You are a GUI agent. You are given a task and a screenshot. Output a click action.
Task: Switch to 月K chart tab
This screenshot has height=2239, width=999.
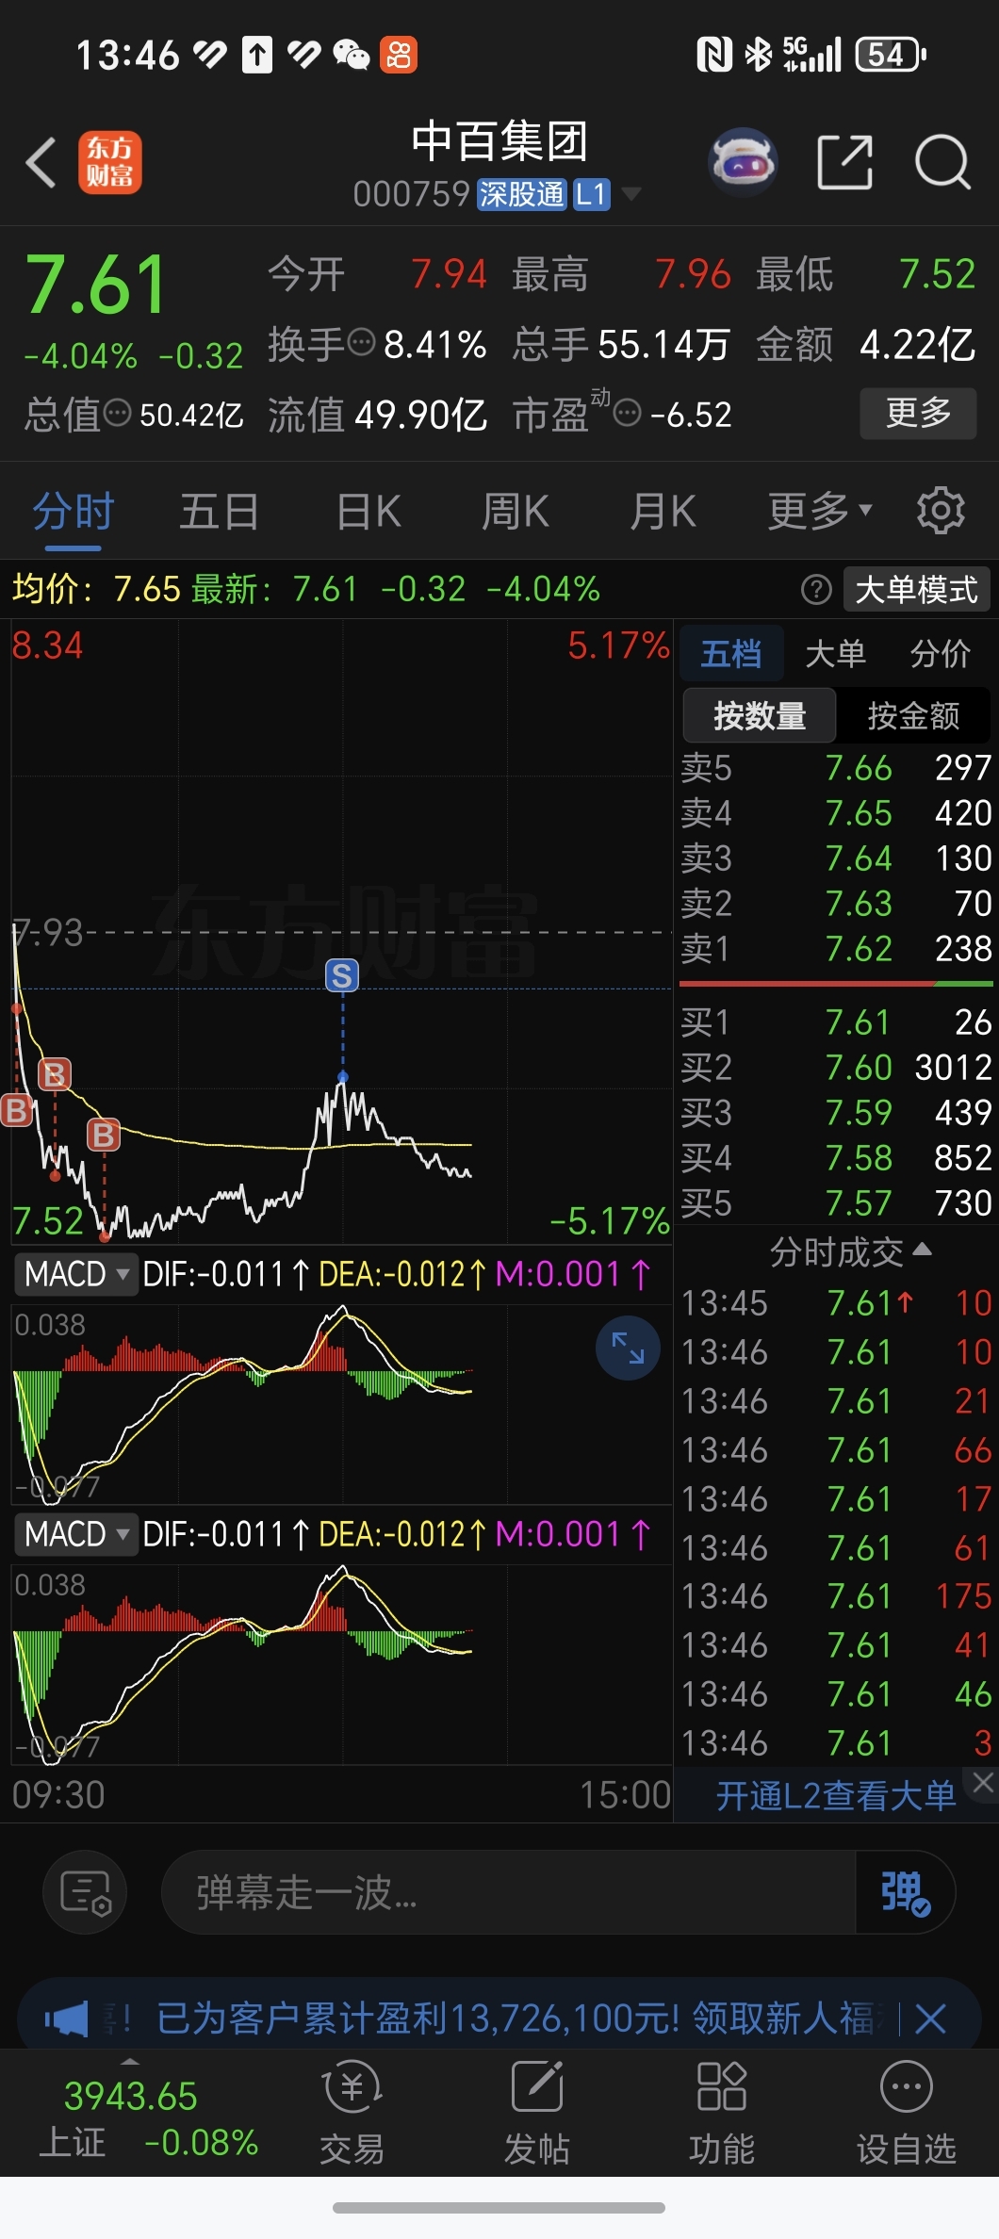click(663, 512)
